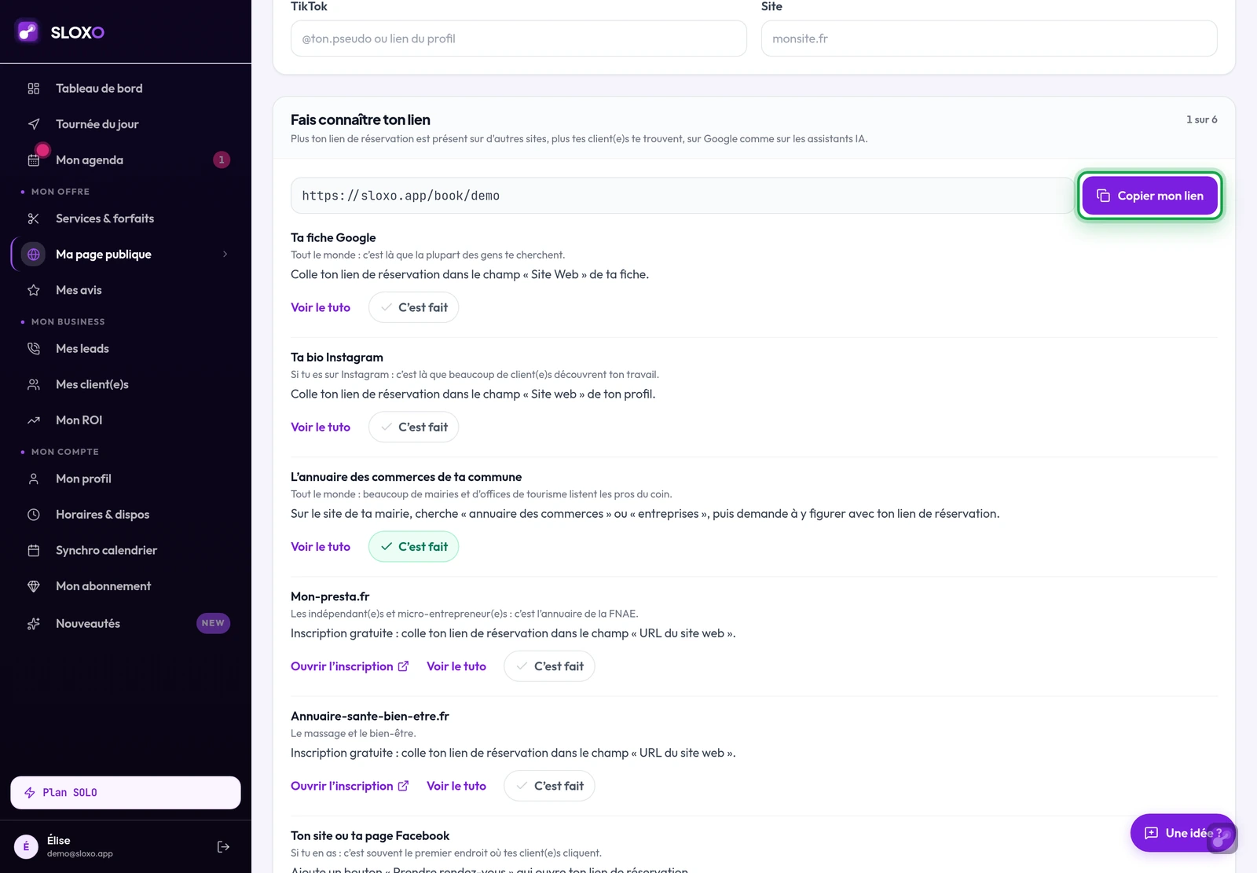The width and height of the screenshot is (1257, 873).
Task: Focus the TikTok pseudo input field
Action: click(519, 39)
